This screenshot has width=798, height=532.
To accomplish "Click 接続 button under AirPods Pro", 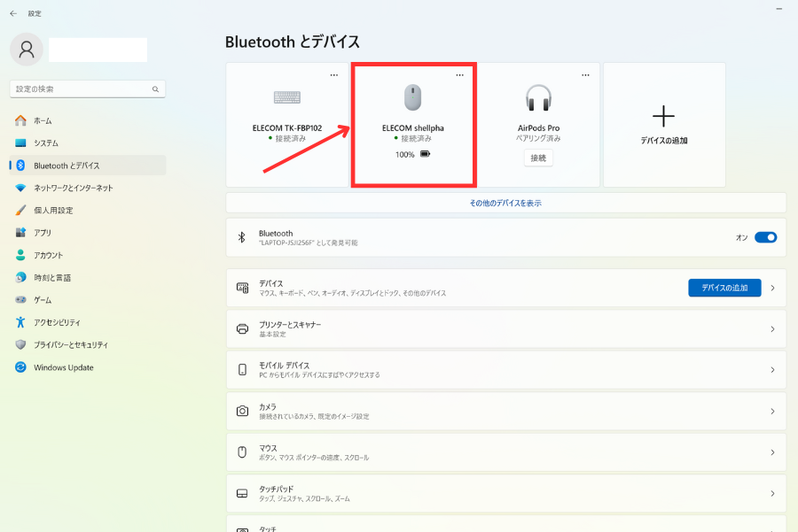I will pos(538,158).
